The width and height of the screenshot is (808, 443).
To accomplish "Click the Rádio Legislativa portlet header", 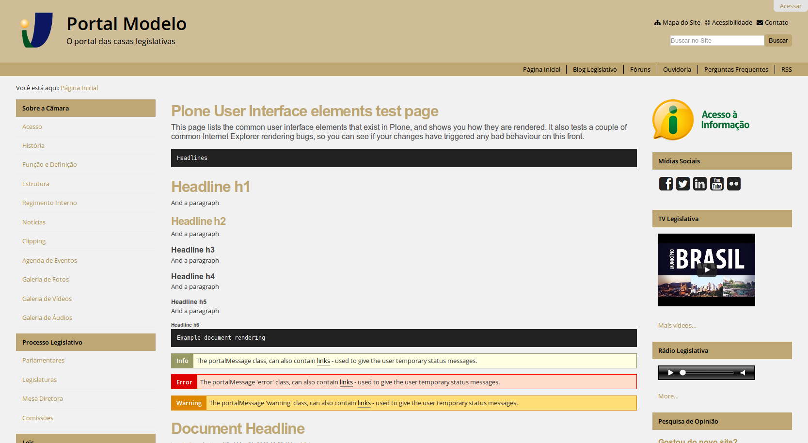I will 722,350.
